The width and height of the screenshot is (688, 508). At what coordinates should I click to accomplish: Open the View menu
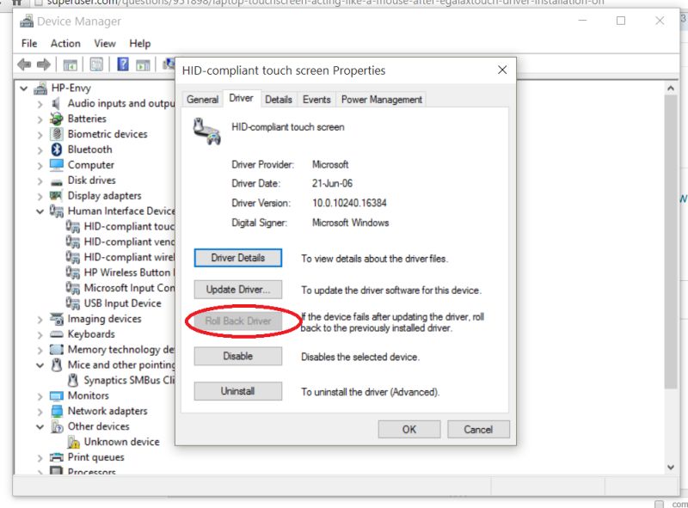point(105,44)
